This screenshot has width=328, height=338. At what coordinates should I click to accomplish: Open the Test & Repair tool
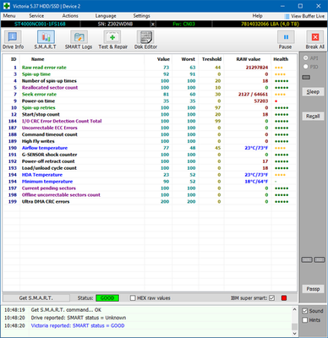click(x=112, y=41)
